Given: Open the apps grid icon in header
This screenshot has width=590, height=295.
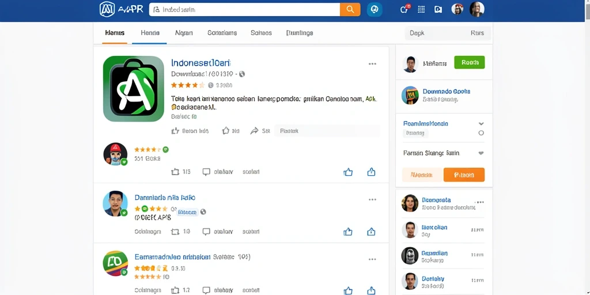Looking at the screenshot, I should click(421, 10).
